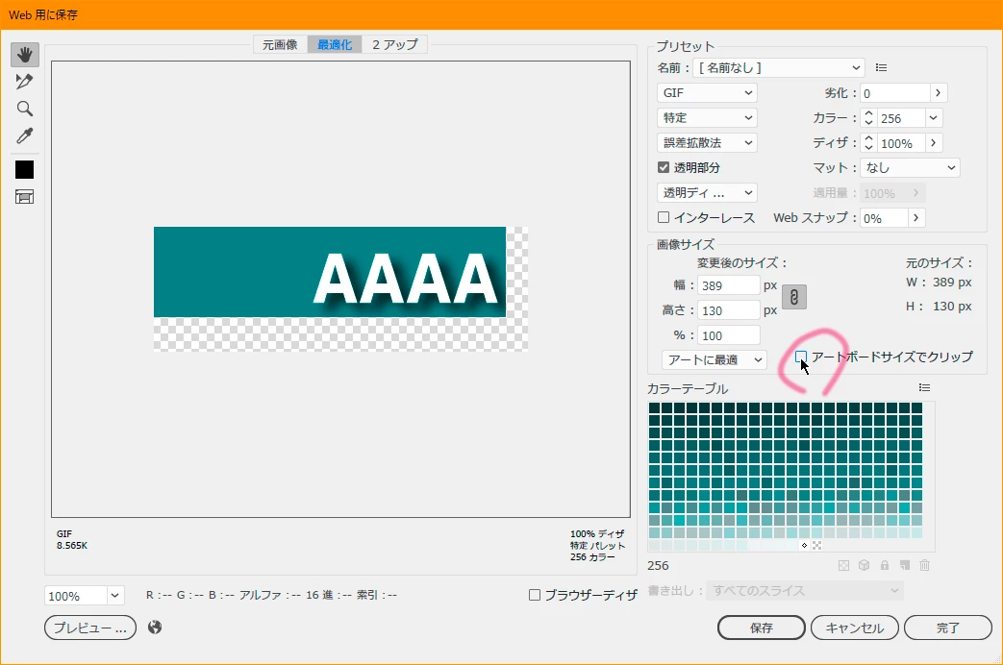
Task: Expand the ディザ amount slider arrow
Action: click(x=933, y=142)
